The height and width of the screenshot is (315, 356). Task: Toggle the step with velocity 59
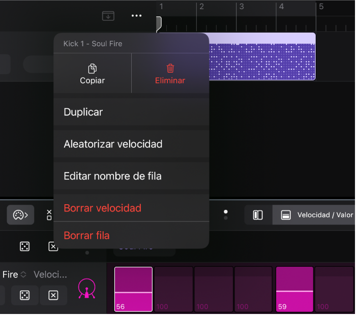[294, 290]
